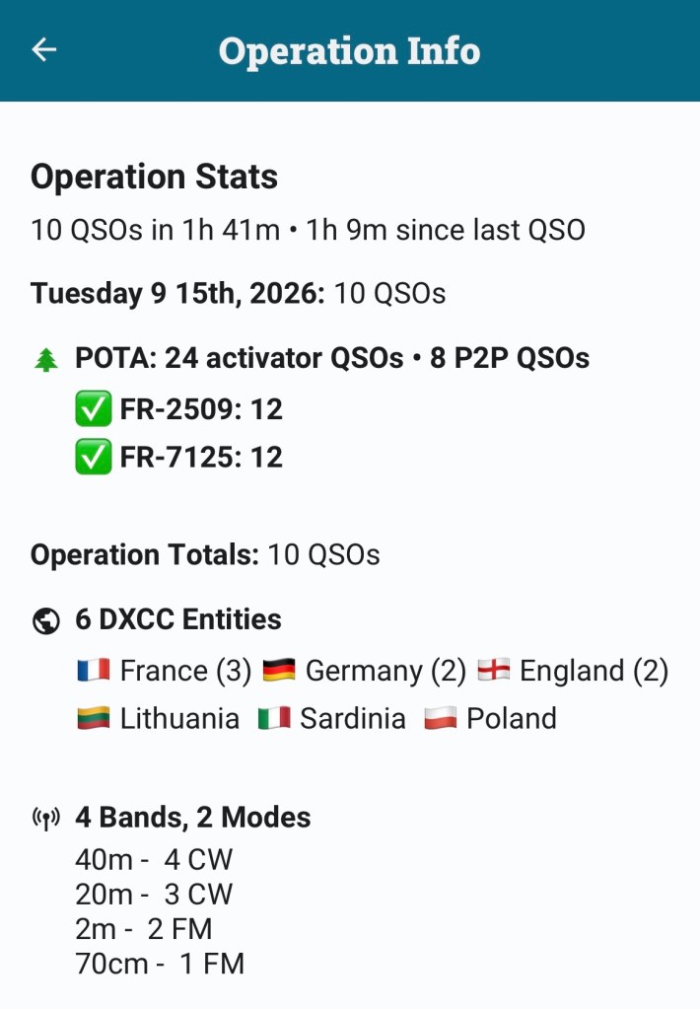
Task: Tap the green checkmark beside FR-7125
Action: 94,457
